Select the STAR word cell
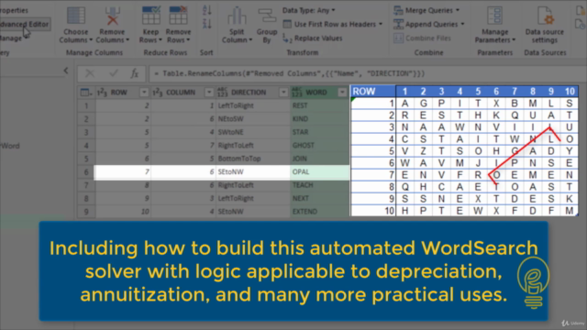Screen dimensions: 587x330 point(320,132)
